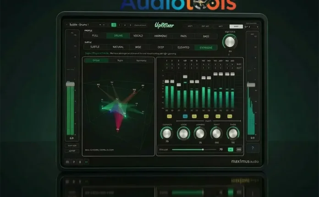Select preset slot 2 in the top bar

(x=125, y=25)
